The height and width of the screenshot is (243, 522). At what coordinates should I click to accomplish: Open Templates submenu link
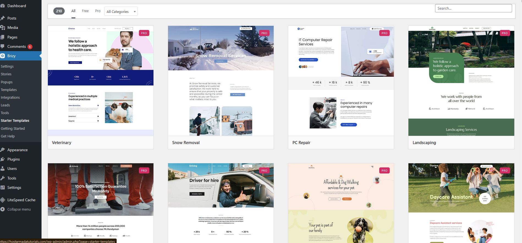point(9,90)
